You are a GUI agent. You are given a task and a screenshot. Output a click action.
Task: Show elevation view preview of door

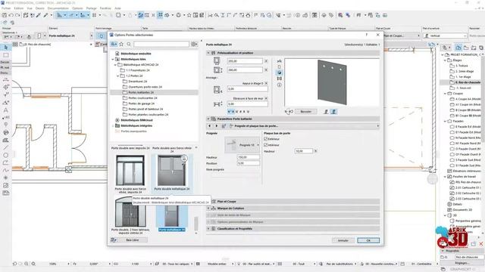(x=280, y=66)
